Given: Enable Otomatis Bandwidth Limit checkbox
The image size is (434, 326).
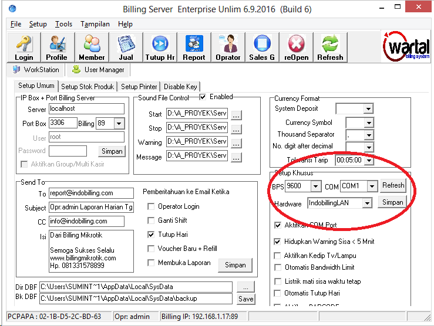Looking at the screenshot, I should coord(277,267).
